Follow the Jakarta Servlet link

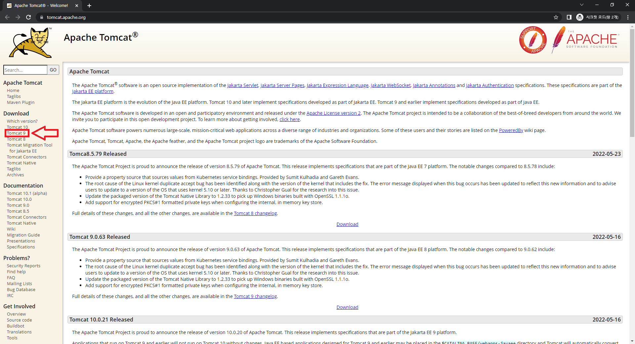pyautogui.click(x=242, y=85)
